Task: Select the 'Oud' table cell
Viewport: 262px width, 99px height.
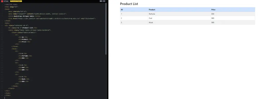Action: tap(179, 18)
